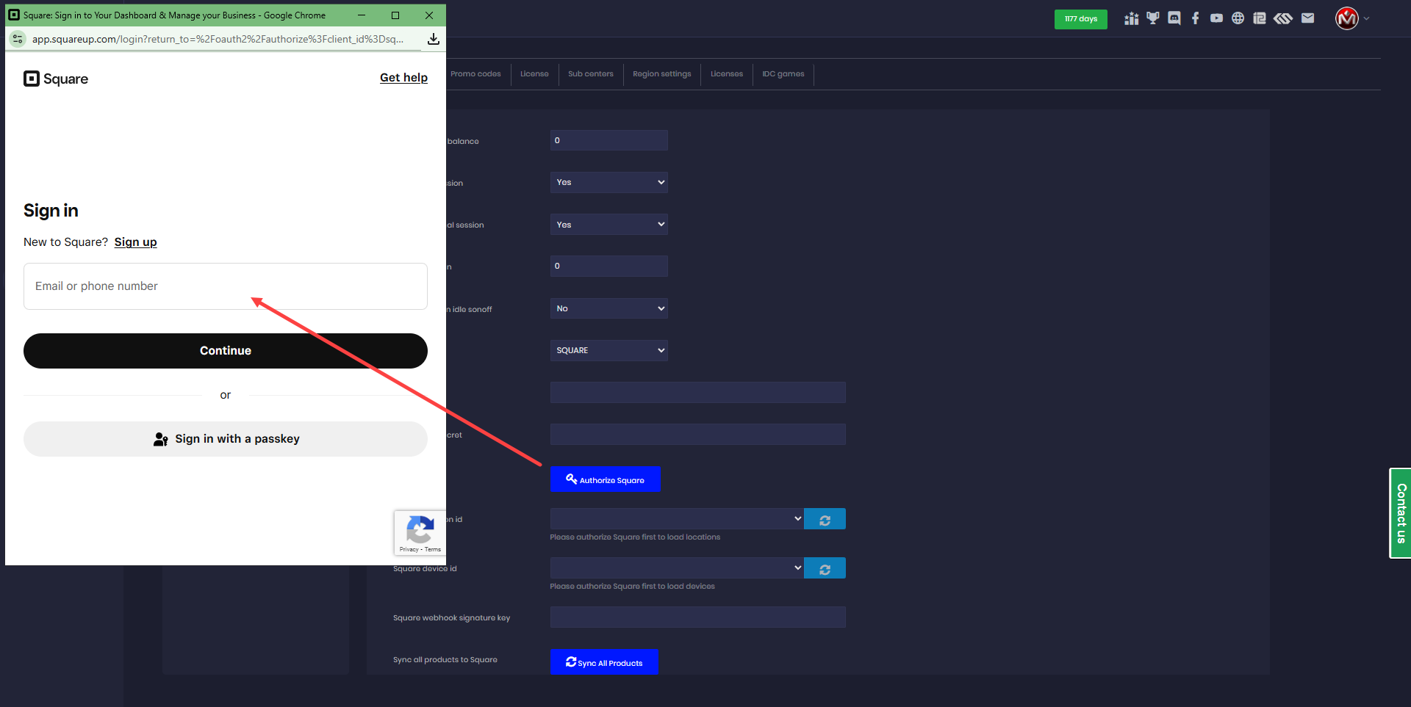Click the Authorize Square button
The height and width of the screenshot is (707, 1411).
606,479
